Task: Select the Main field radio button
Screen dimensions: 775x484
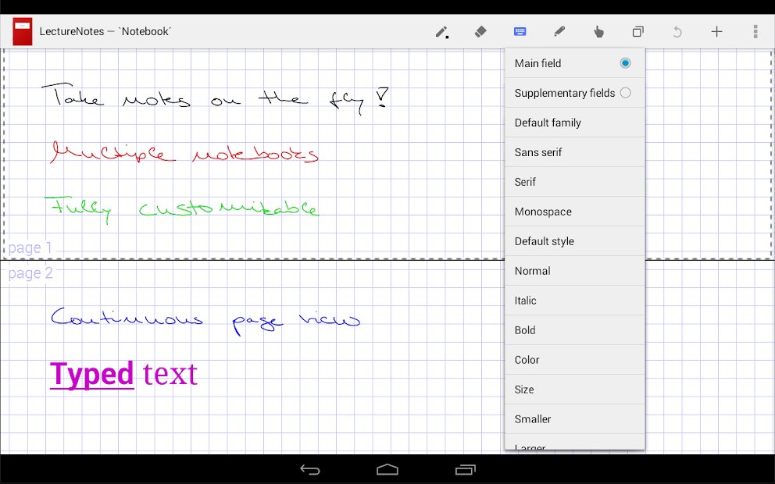Action: (x=624, y=63)
